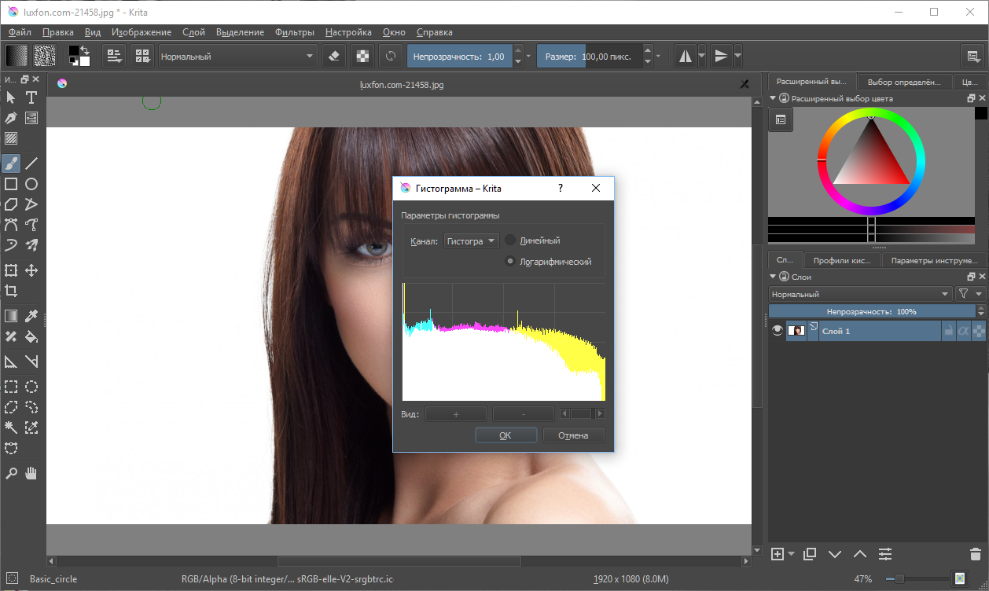Move layer down with the down chevron

(x=835, y=554)
